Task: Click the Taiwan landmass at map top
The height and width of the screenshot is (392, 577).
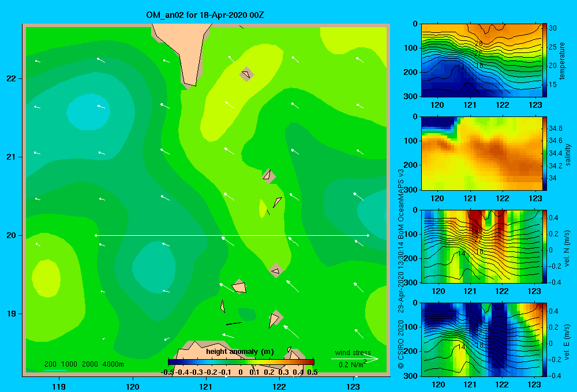Action: pos(186,48)
